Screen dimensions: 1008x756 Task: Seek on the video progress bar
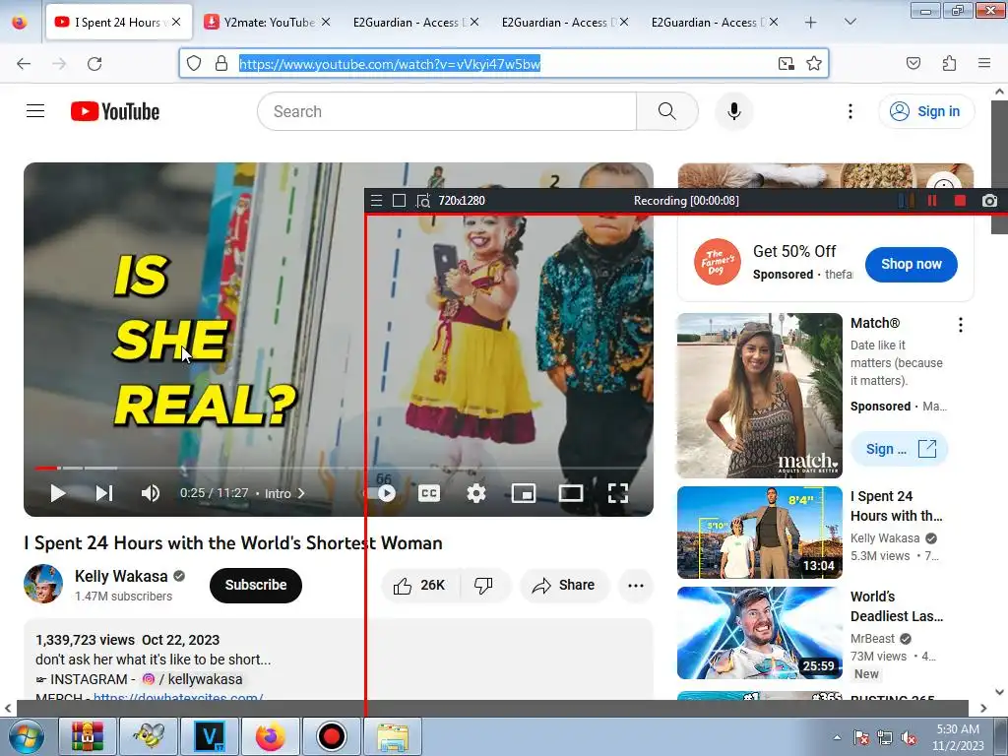tap(339, 468)
